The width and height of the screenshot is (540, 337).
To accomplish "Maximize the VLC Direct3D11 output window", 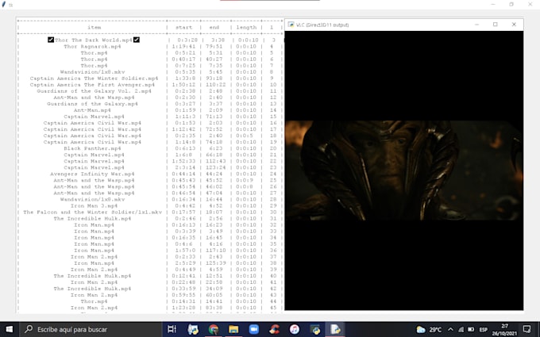I will (496, 25).
